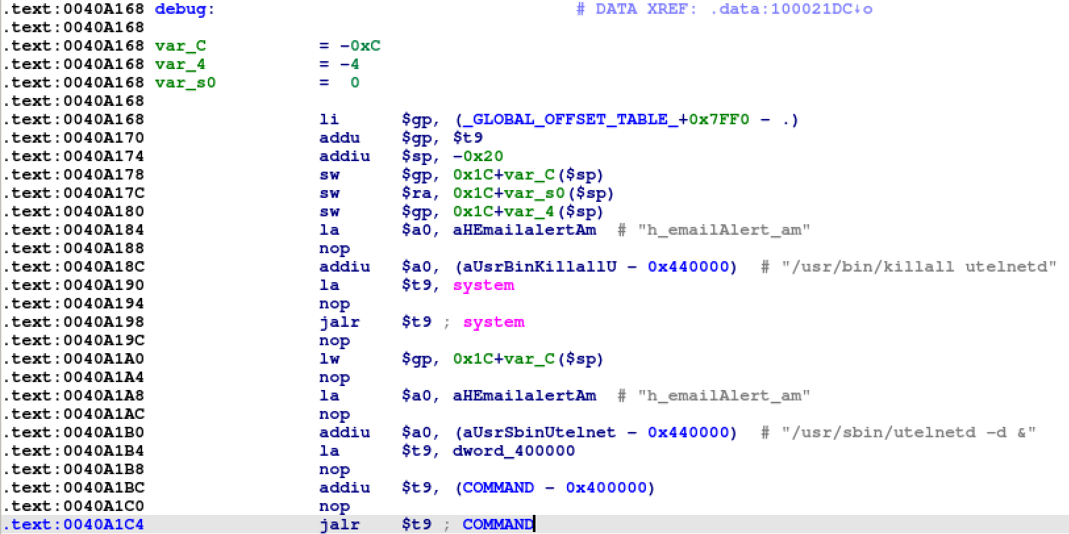Click (COMMAND - 0x400000) operand
The width and height of the screenshot is (1069, 534).
pyautogui.click(x=554, y=488)
